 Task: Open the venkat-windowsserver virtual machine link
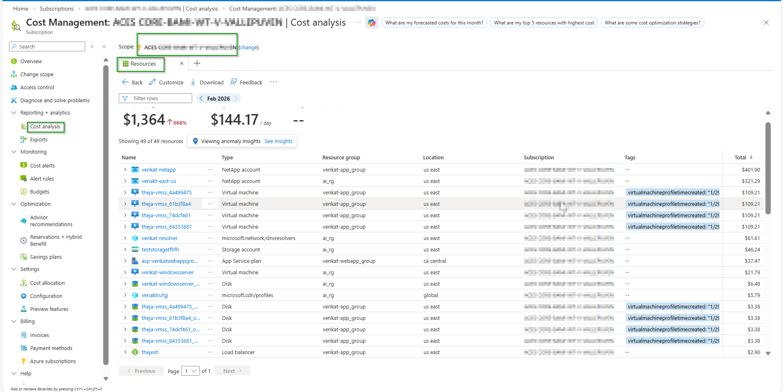pos(168,273)
